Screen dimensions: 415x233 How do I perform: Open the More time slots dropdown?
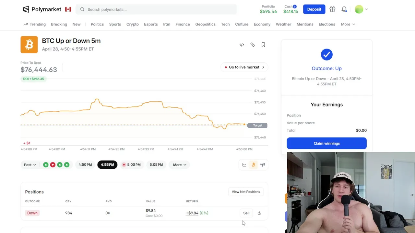coord(180,165)
